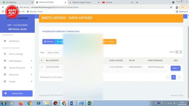Screen dimensions: 189x106
Task: Click the Filter text input field
Action: tap(54, 52)
